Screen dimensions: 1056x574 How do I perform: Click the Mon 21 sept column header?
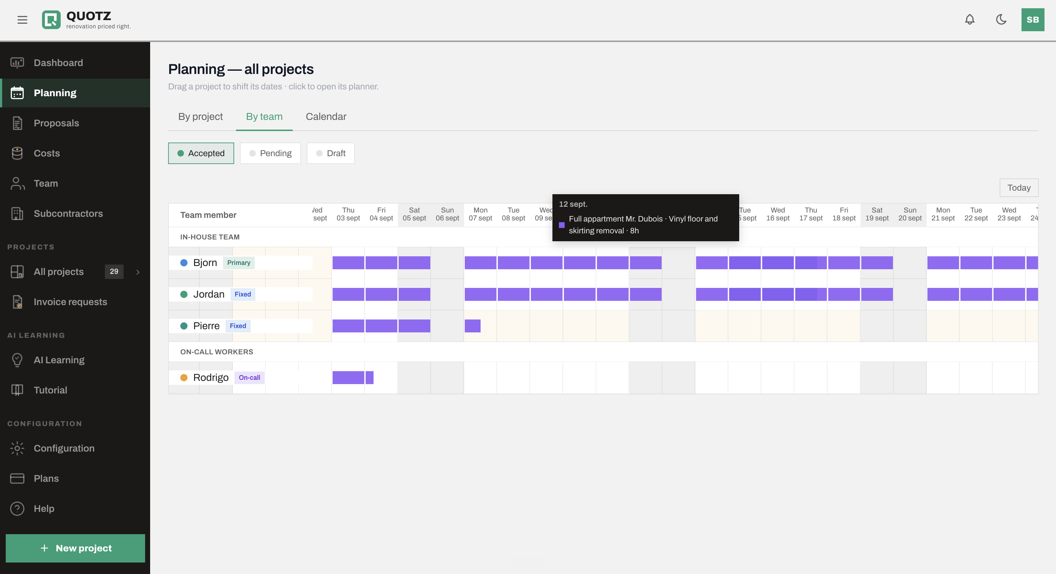pos(943,214)
